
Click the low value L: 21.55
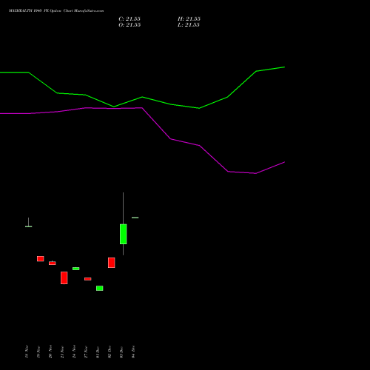point(189,25)
